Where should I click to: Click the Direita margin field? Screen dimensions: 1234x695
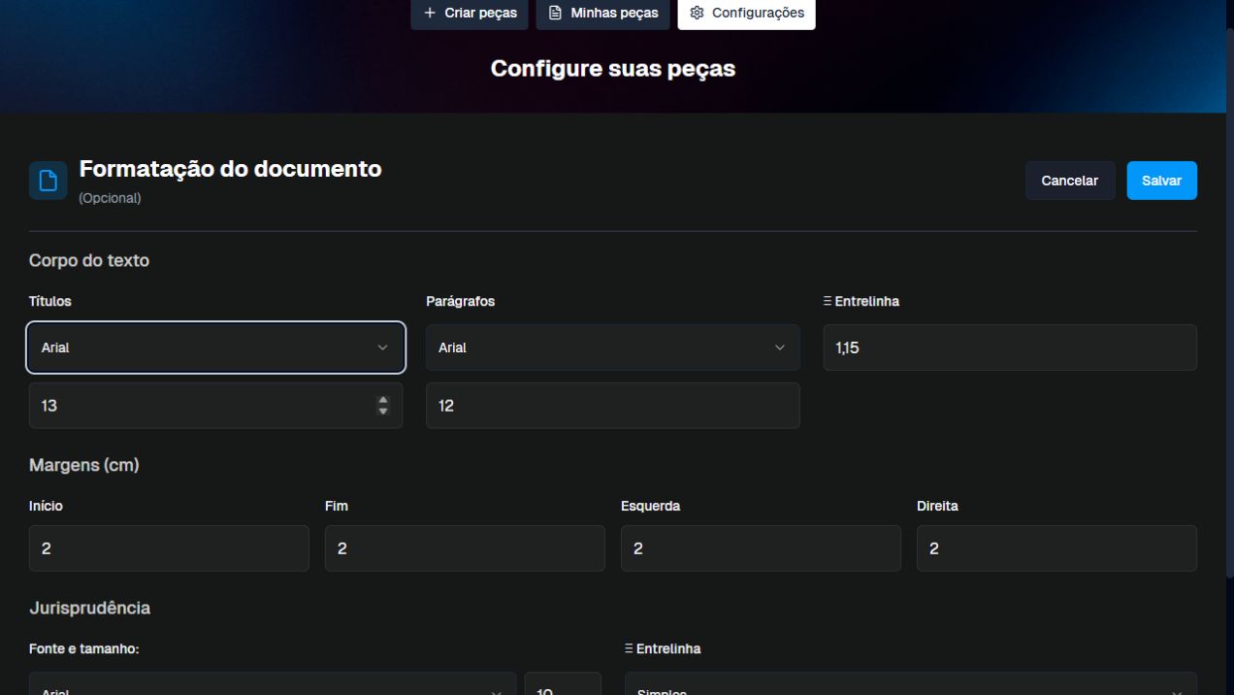[1056, 548]
